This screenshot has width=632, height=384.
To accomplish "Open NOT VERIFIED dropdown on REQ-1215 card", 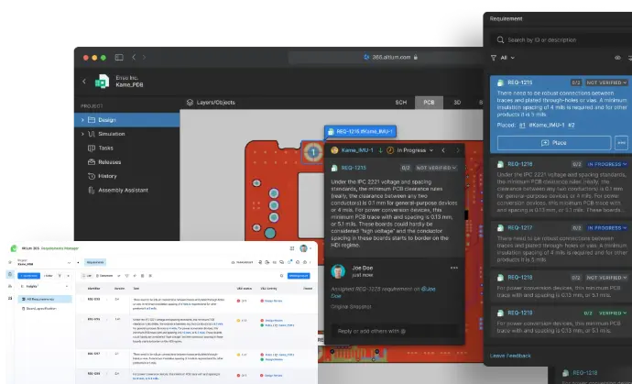I will pyautogui.click(x=606, y=82).
